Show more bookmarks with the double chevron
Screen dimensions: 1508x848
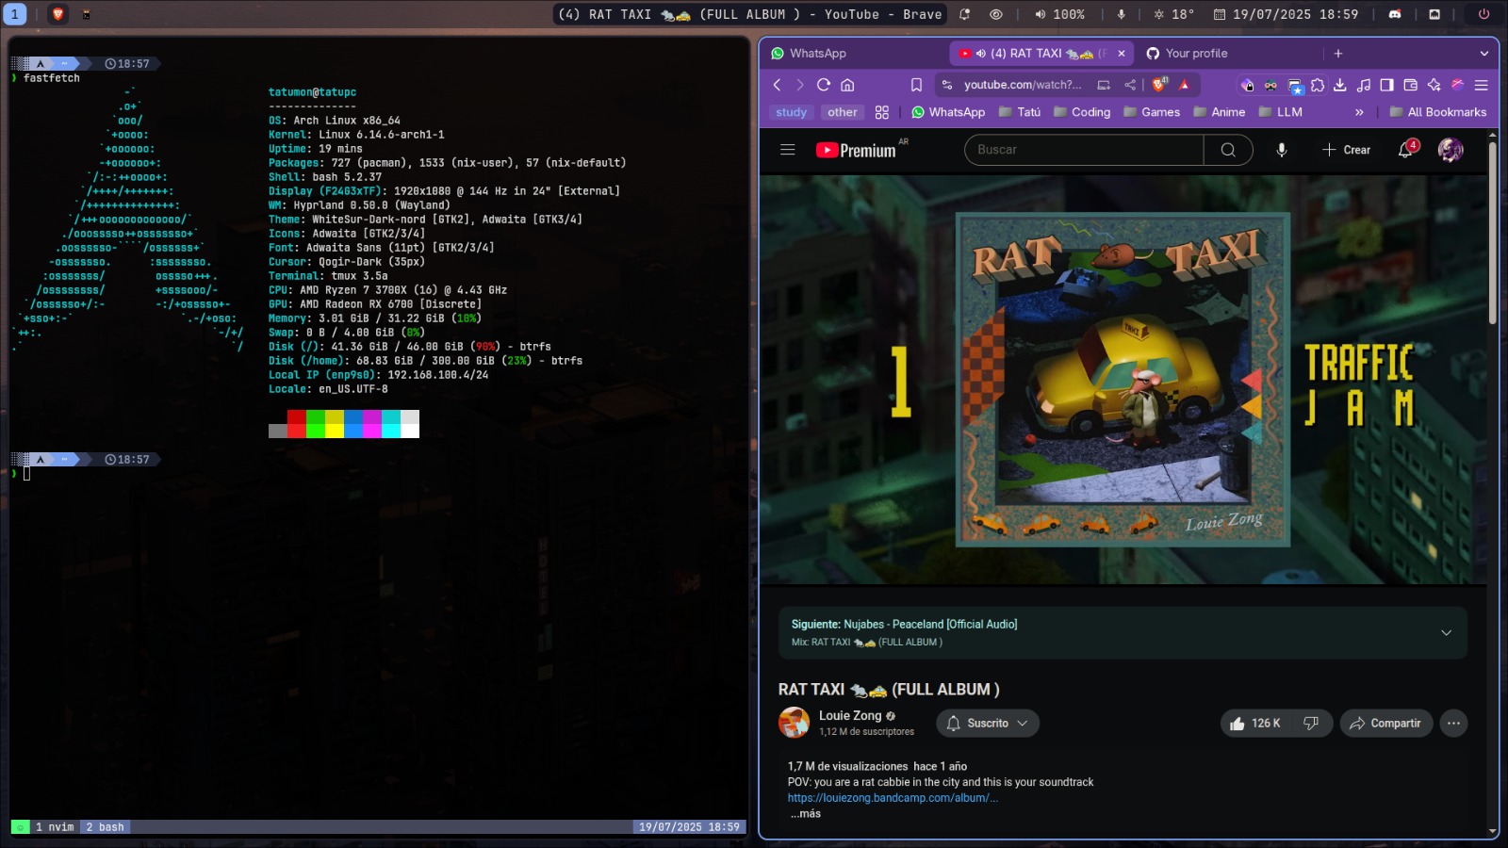tap(1359, 112)
